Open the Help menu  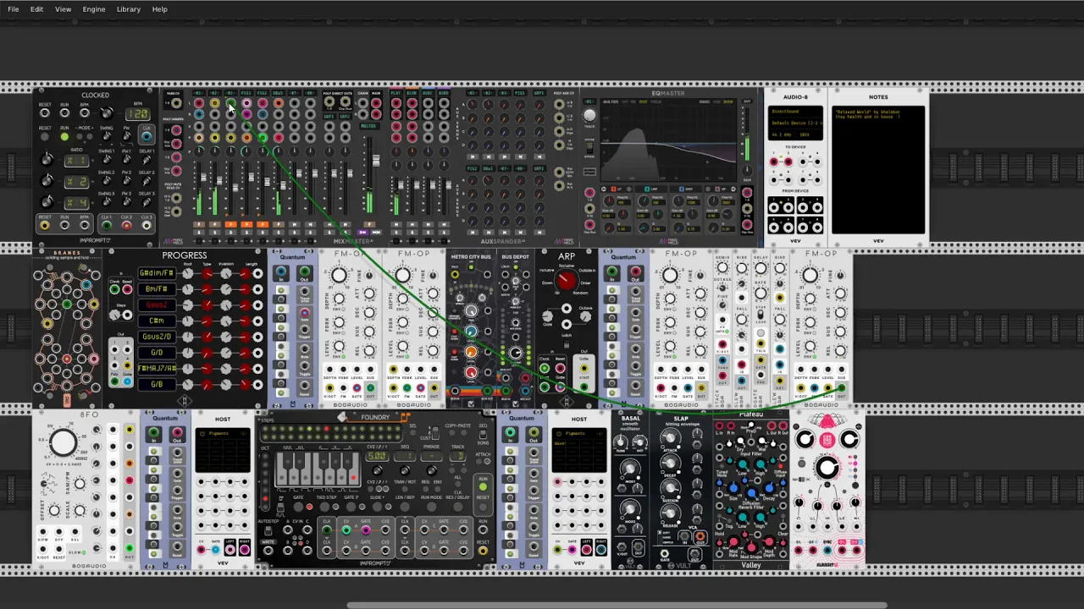click(159, 9)
